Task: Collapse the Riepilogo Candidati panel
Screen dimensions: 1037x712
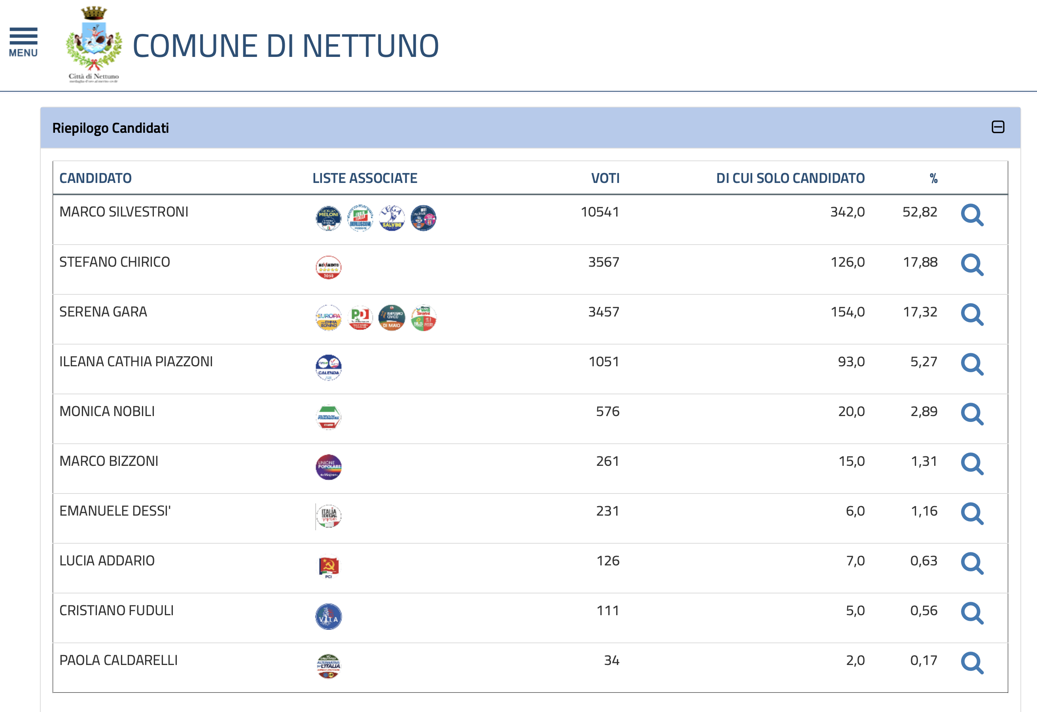Action: 998,127
